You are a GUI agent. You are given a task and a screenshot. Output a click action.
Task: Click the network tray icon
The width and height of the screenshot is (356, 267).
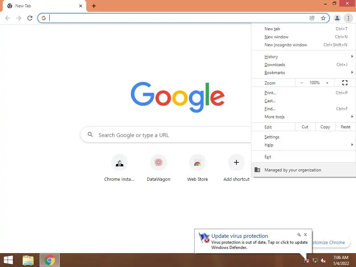tap(315, 260)
